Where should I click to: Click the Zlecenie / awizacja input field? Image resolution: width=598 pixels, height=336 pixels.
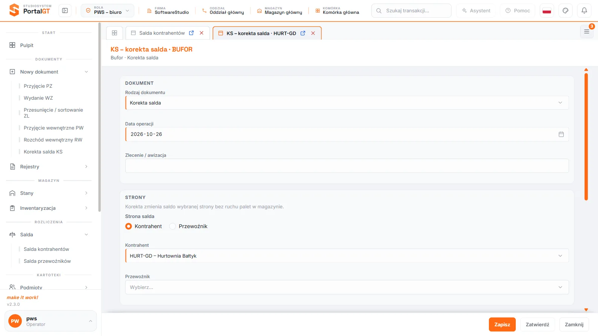point(347,166)
